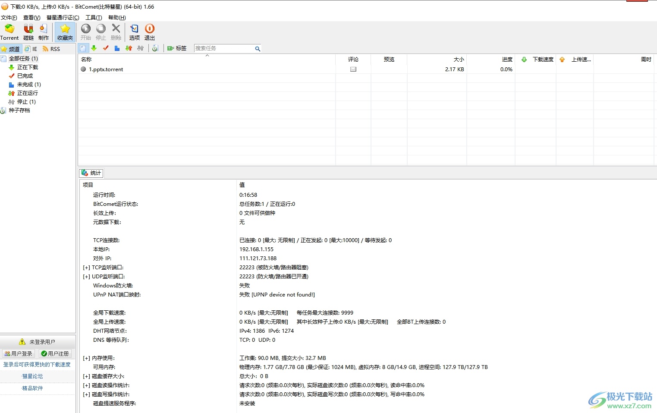Switch to the 频道 tab

(11, 49)
